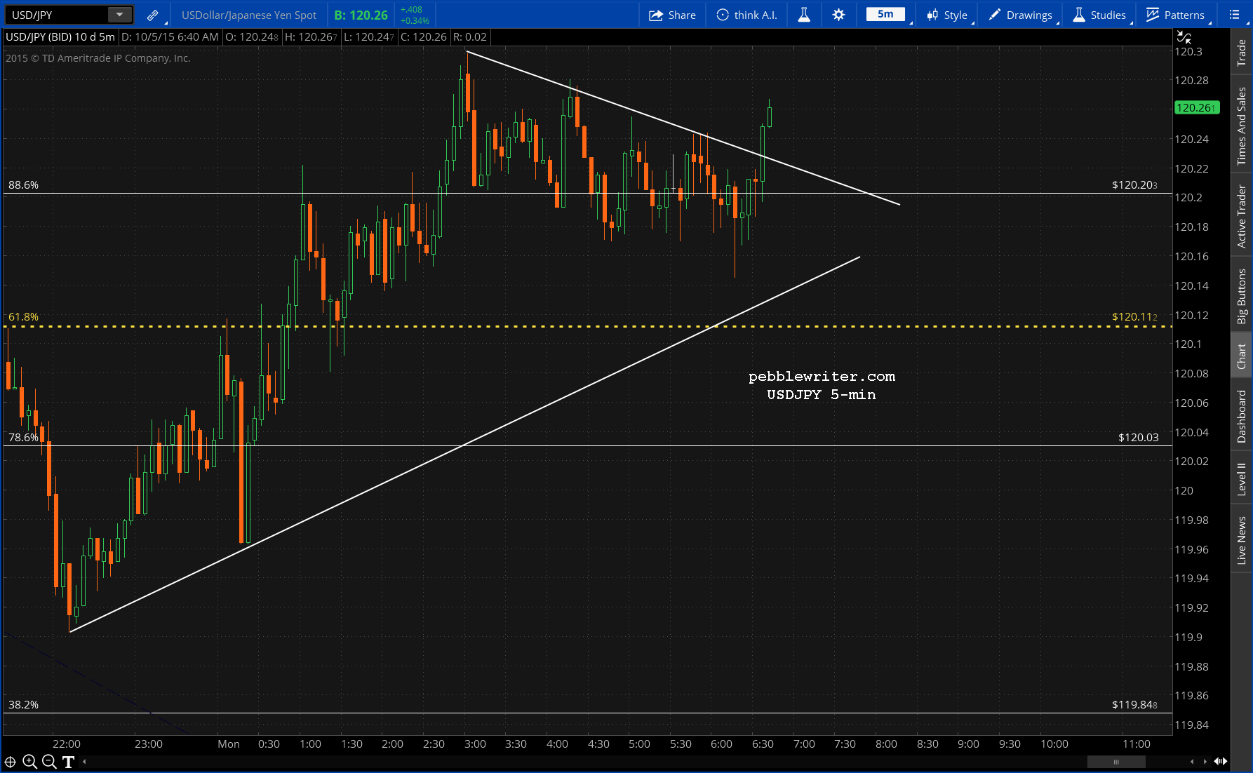The height and width of the screenshot is (773, 1253).
Task: Click the Drawings pencil icon
Action: 995,15
